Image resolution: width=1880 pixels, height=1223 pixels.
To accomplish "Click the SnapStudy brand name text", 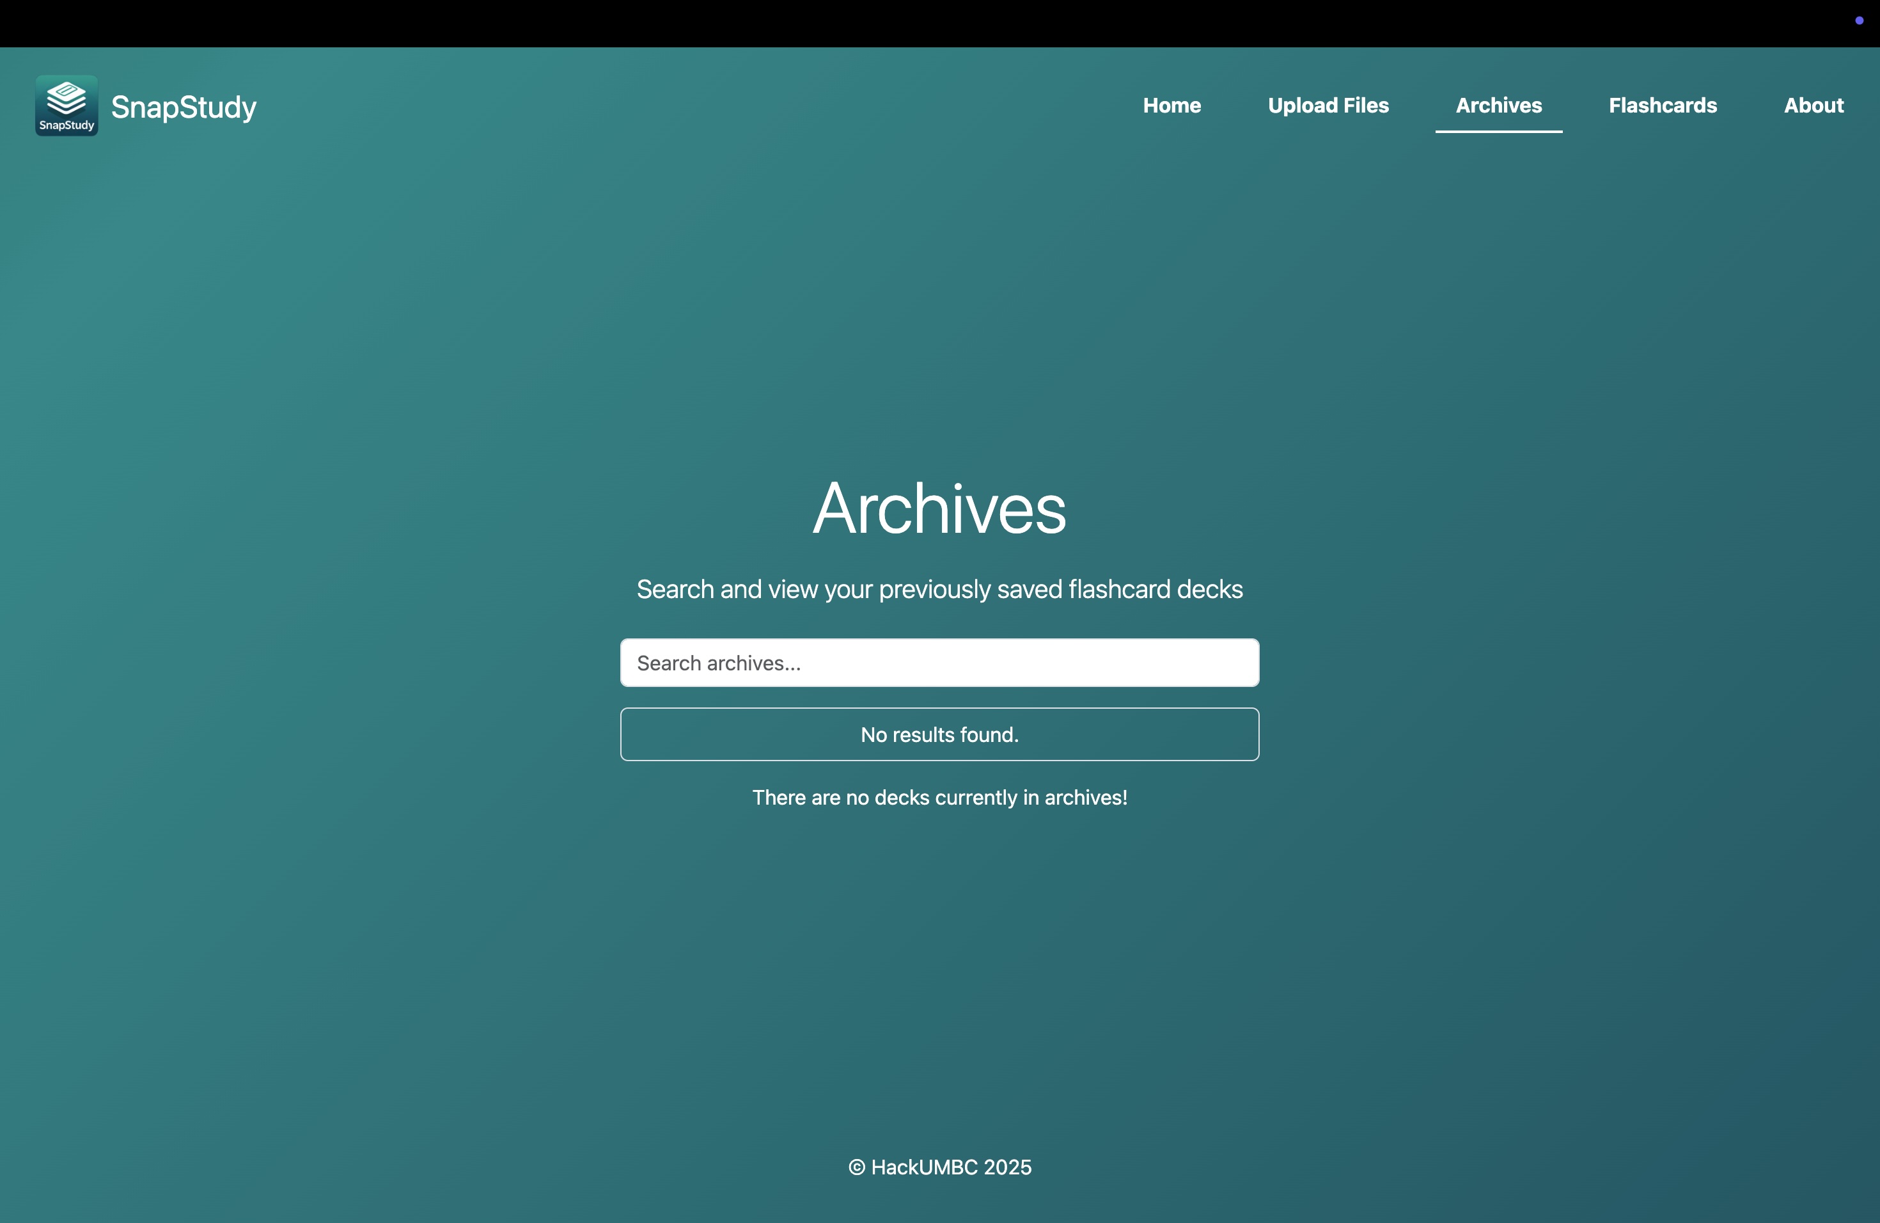I will tap(184, 107).
